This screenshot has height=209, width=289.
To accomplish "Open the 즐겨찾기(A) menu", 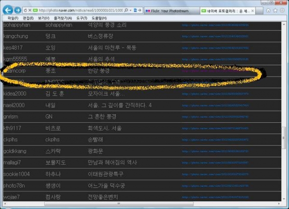I will tap(63, 18).
